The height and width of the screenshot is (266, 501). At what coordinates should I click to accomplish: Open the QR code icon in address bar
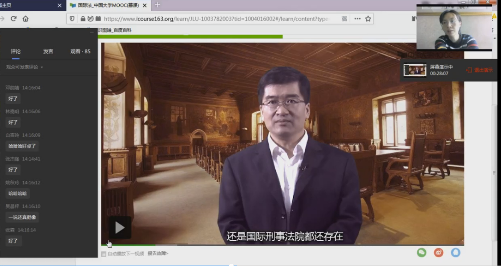pos(344,19)
